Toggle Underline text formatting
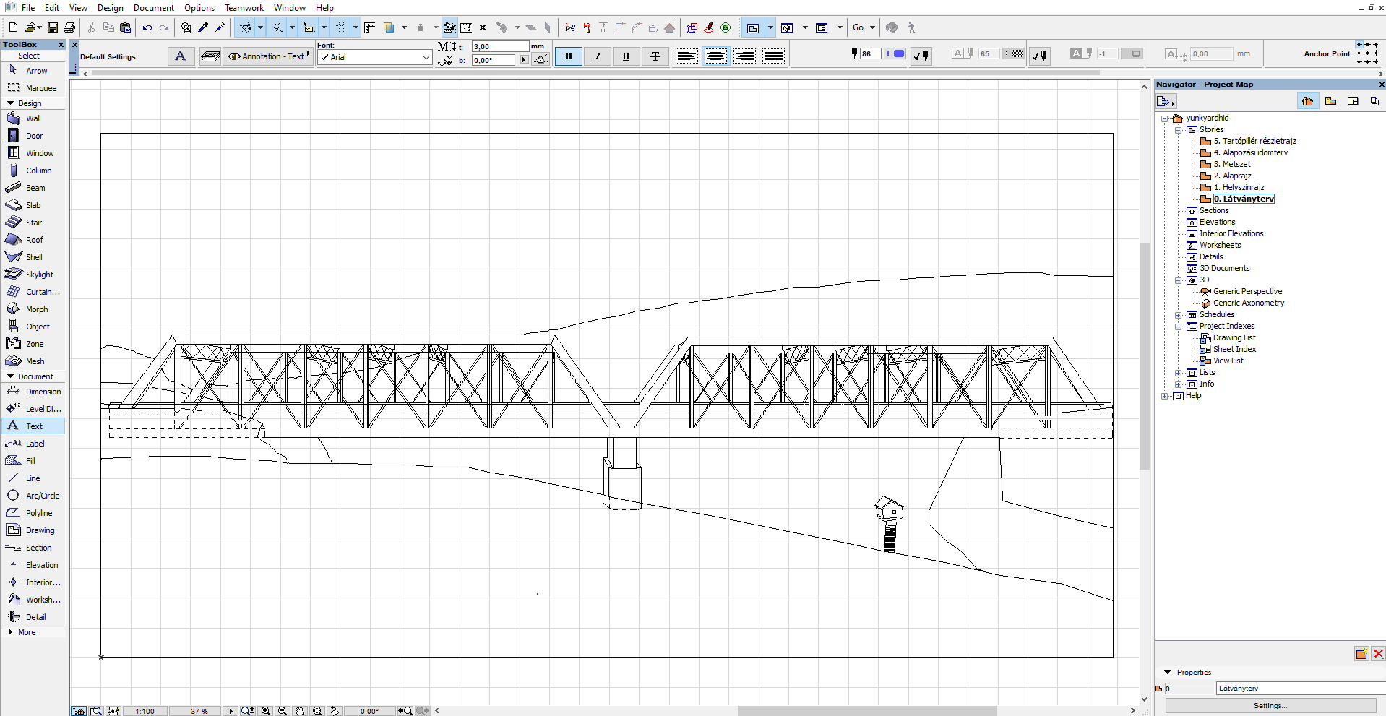The height and width of the screenshot is (716, 1386). tap(627, 56)
